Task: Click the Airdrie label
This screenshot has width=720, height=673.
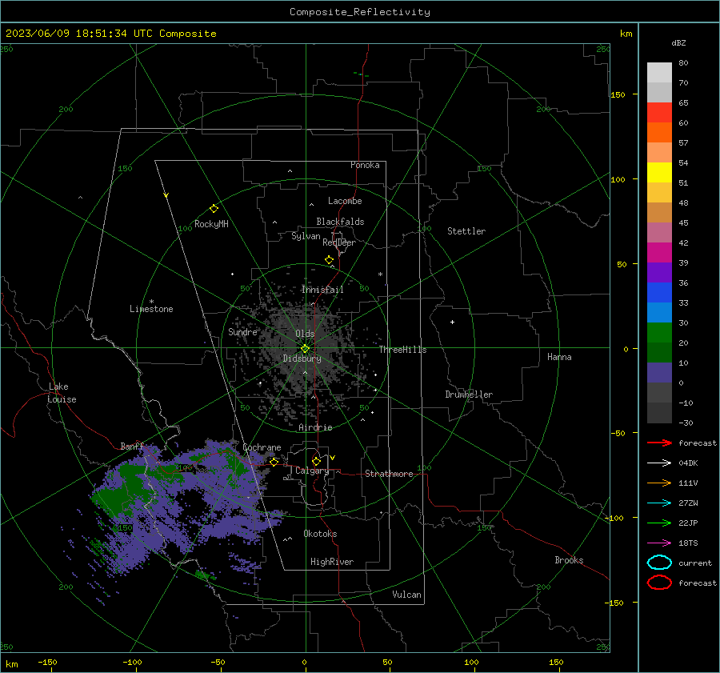Action: [315, 427]
